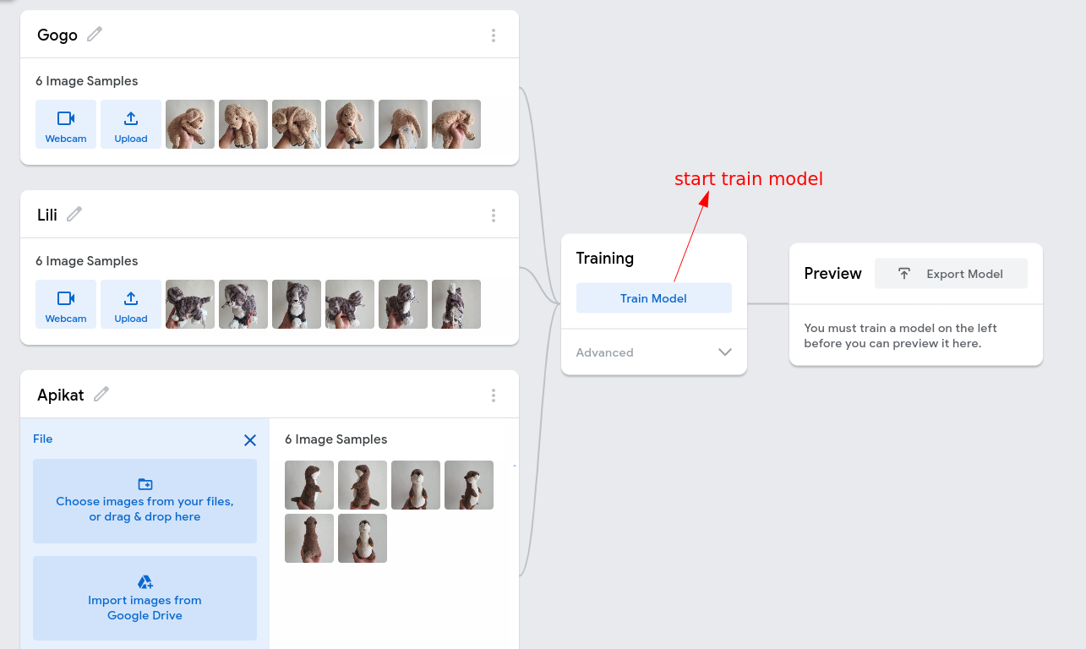This screenshot has width=1086, height=649.
Task: Open the Lili class three-dot menu
Action: [494, 215]
